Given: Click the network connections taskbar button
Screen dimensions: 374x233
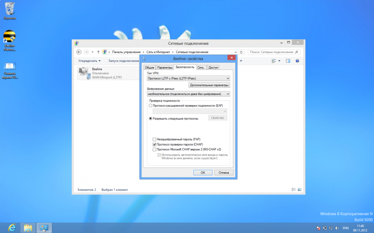Looking at the screenshot, I should (x=44, y=228).
